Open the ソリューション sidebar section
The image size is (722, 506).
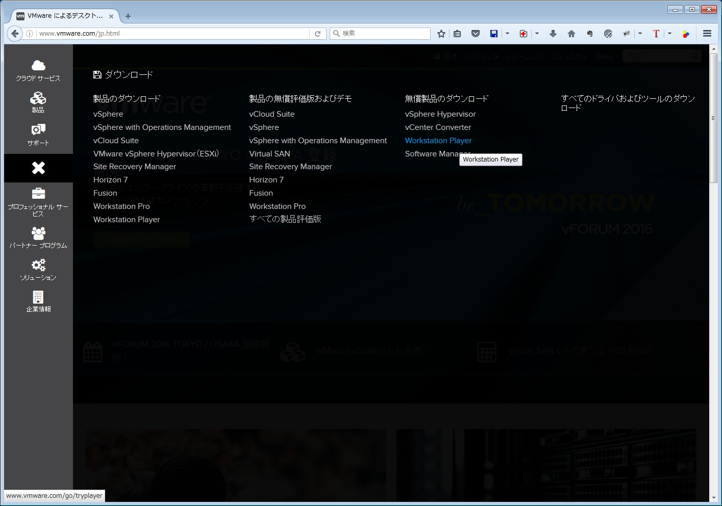(x=38, y=270)
